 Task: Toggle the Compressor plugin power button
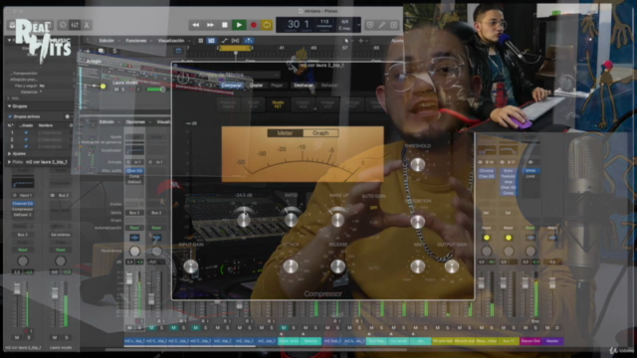[x=183, y=79]
